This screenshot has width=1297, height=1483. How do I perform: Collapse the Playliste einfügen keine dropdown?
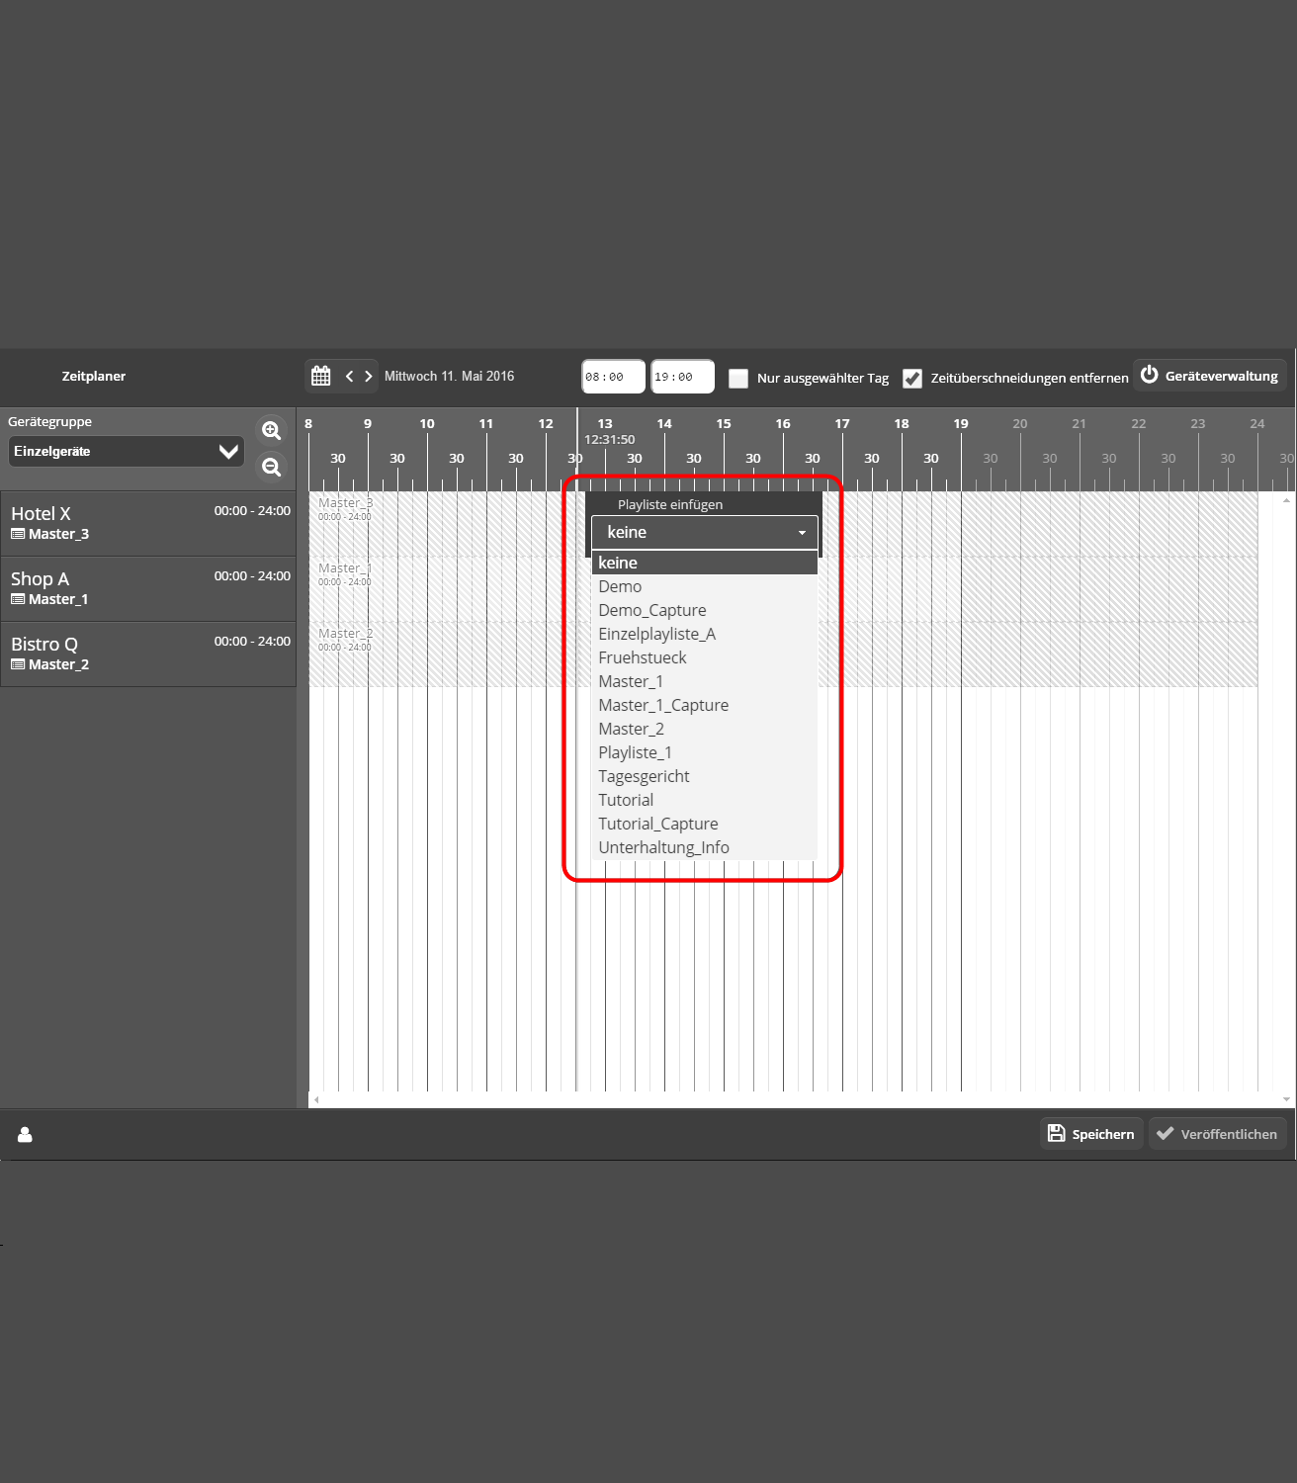click(704, 532)
